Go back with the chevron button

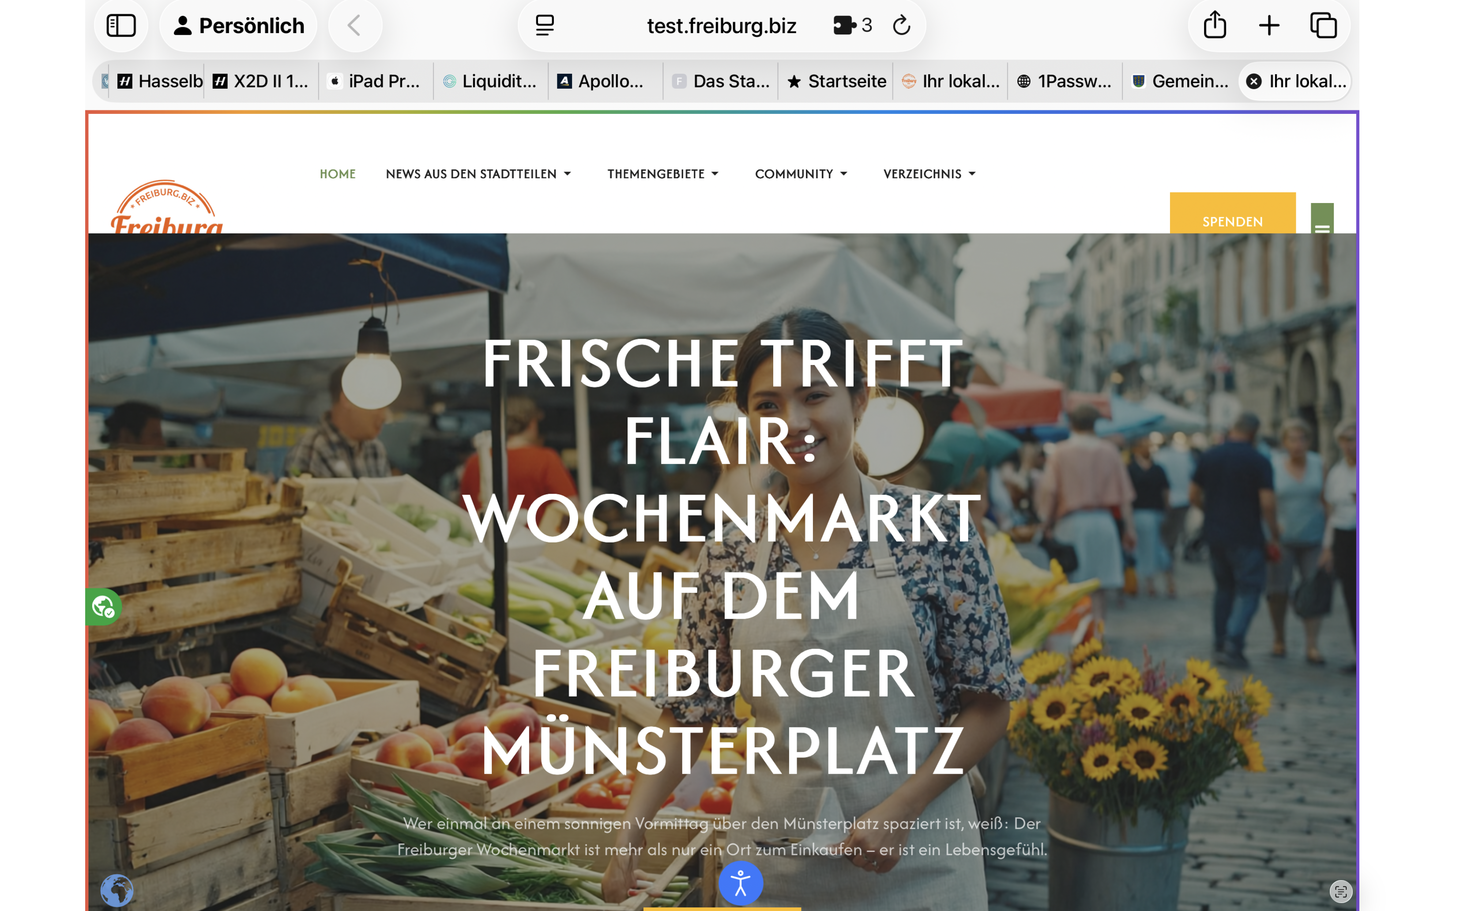click(x=355, y=25)
